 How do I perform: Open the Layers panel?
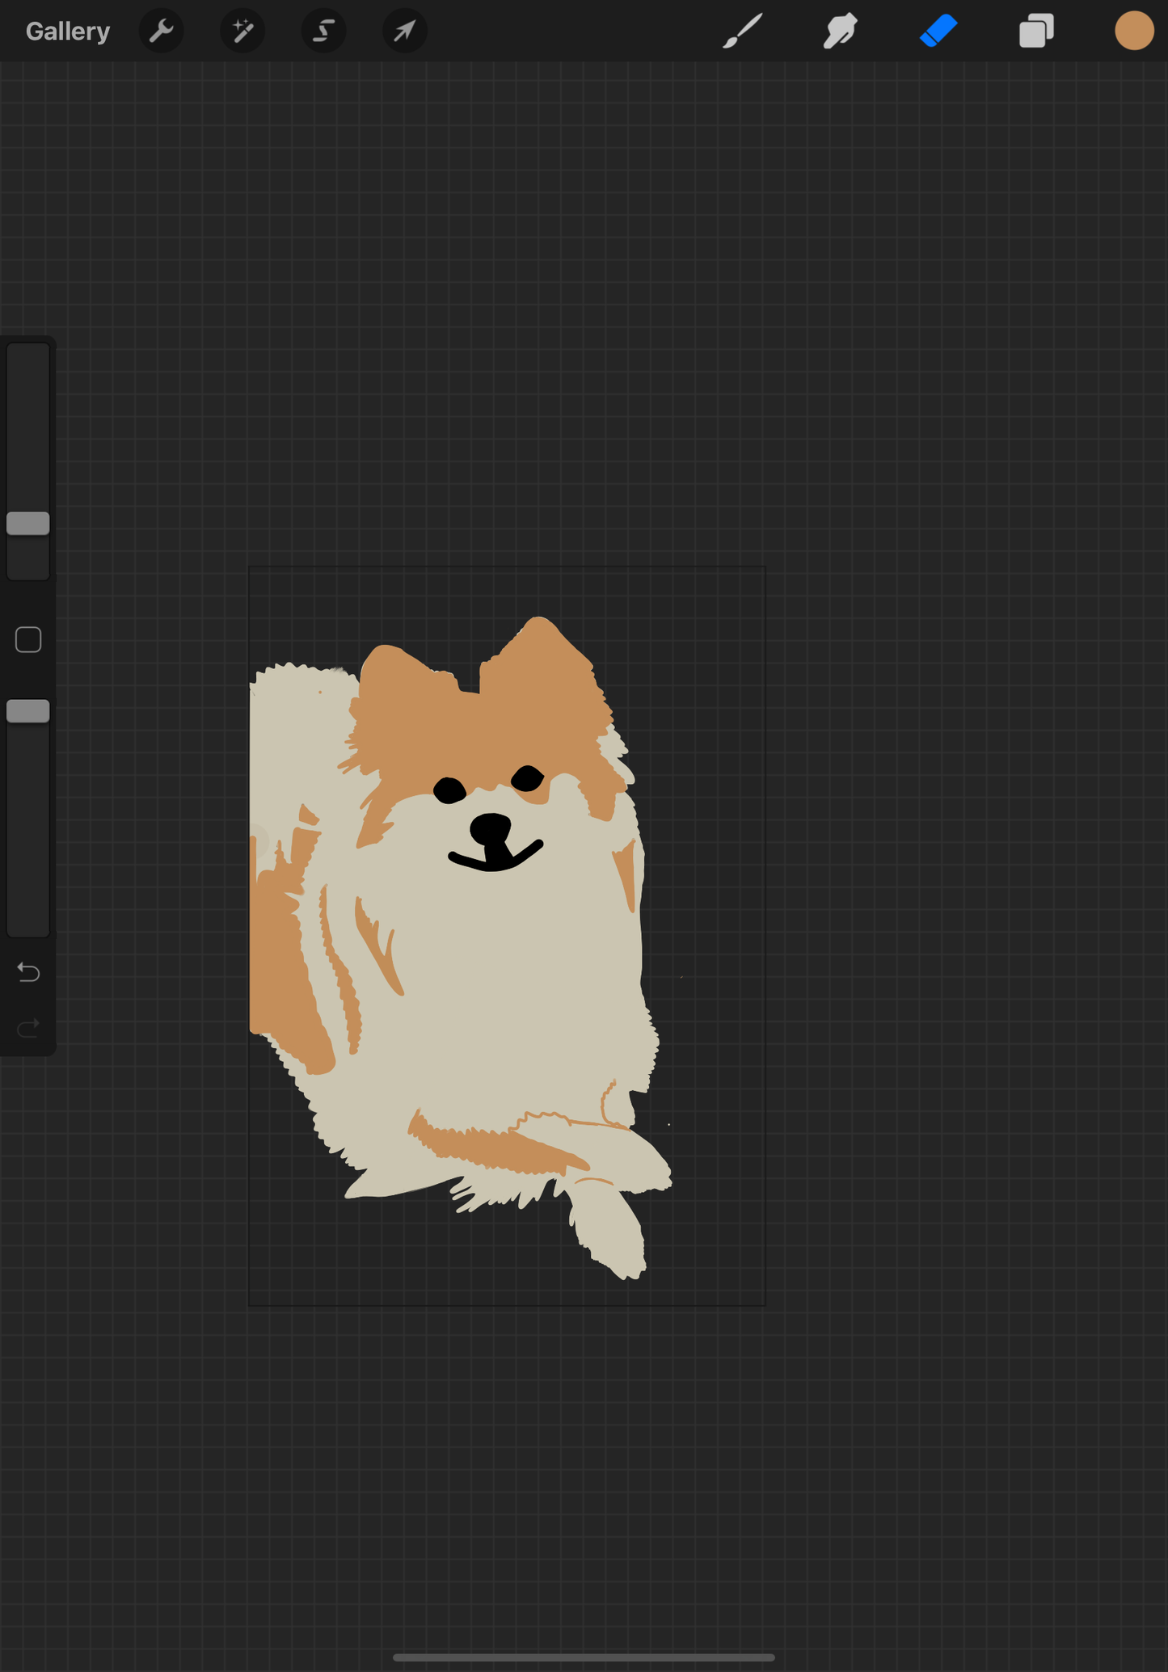click(1035, 32)
